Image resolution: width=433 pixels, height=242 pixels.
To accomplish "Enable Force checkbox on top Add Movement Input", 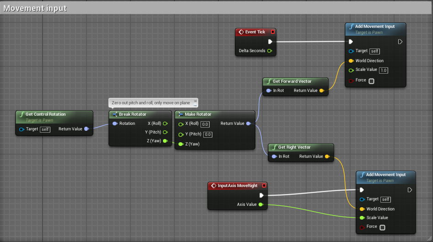I will (x=371, y=81).
